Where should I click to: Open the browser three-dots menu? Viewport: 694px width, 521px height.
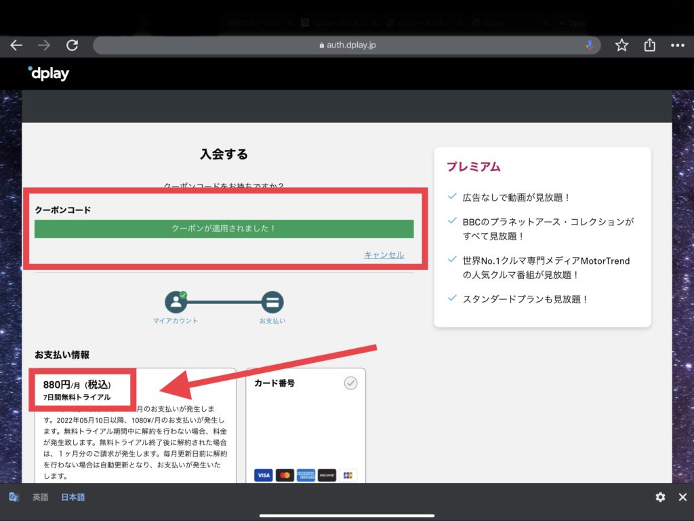pos(677,45)
